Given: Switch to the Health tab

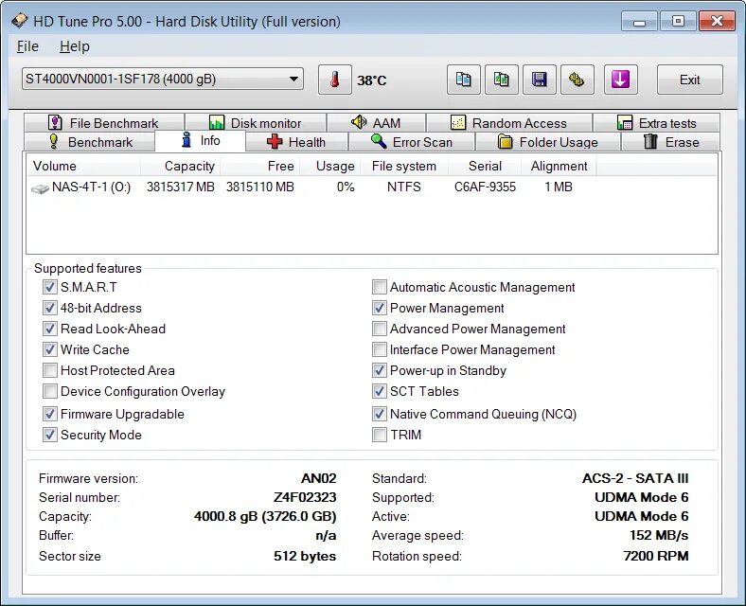Looking at the screenshot, I should 296,142.
